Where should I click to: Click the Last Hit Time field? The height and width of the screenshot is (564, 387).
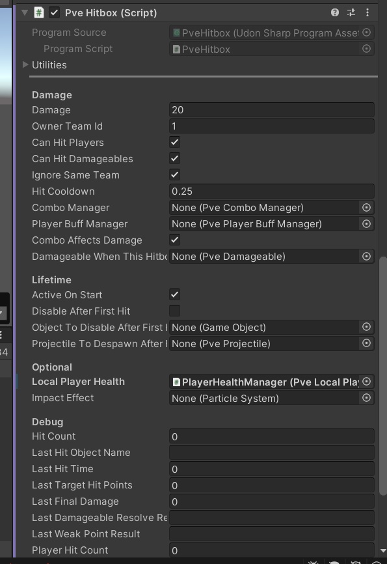point(272,469)
